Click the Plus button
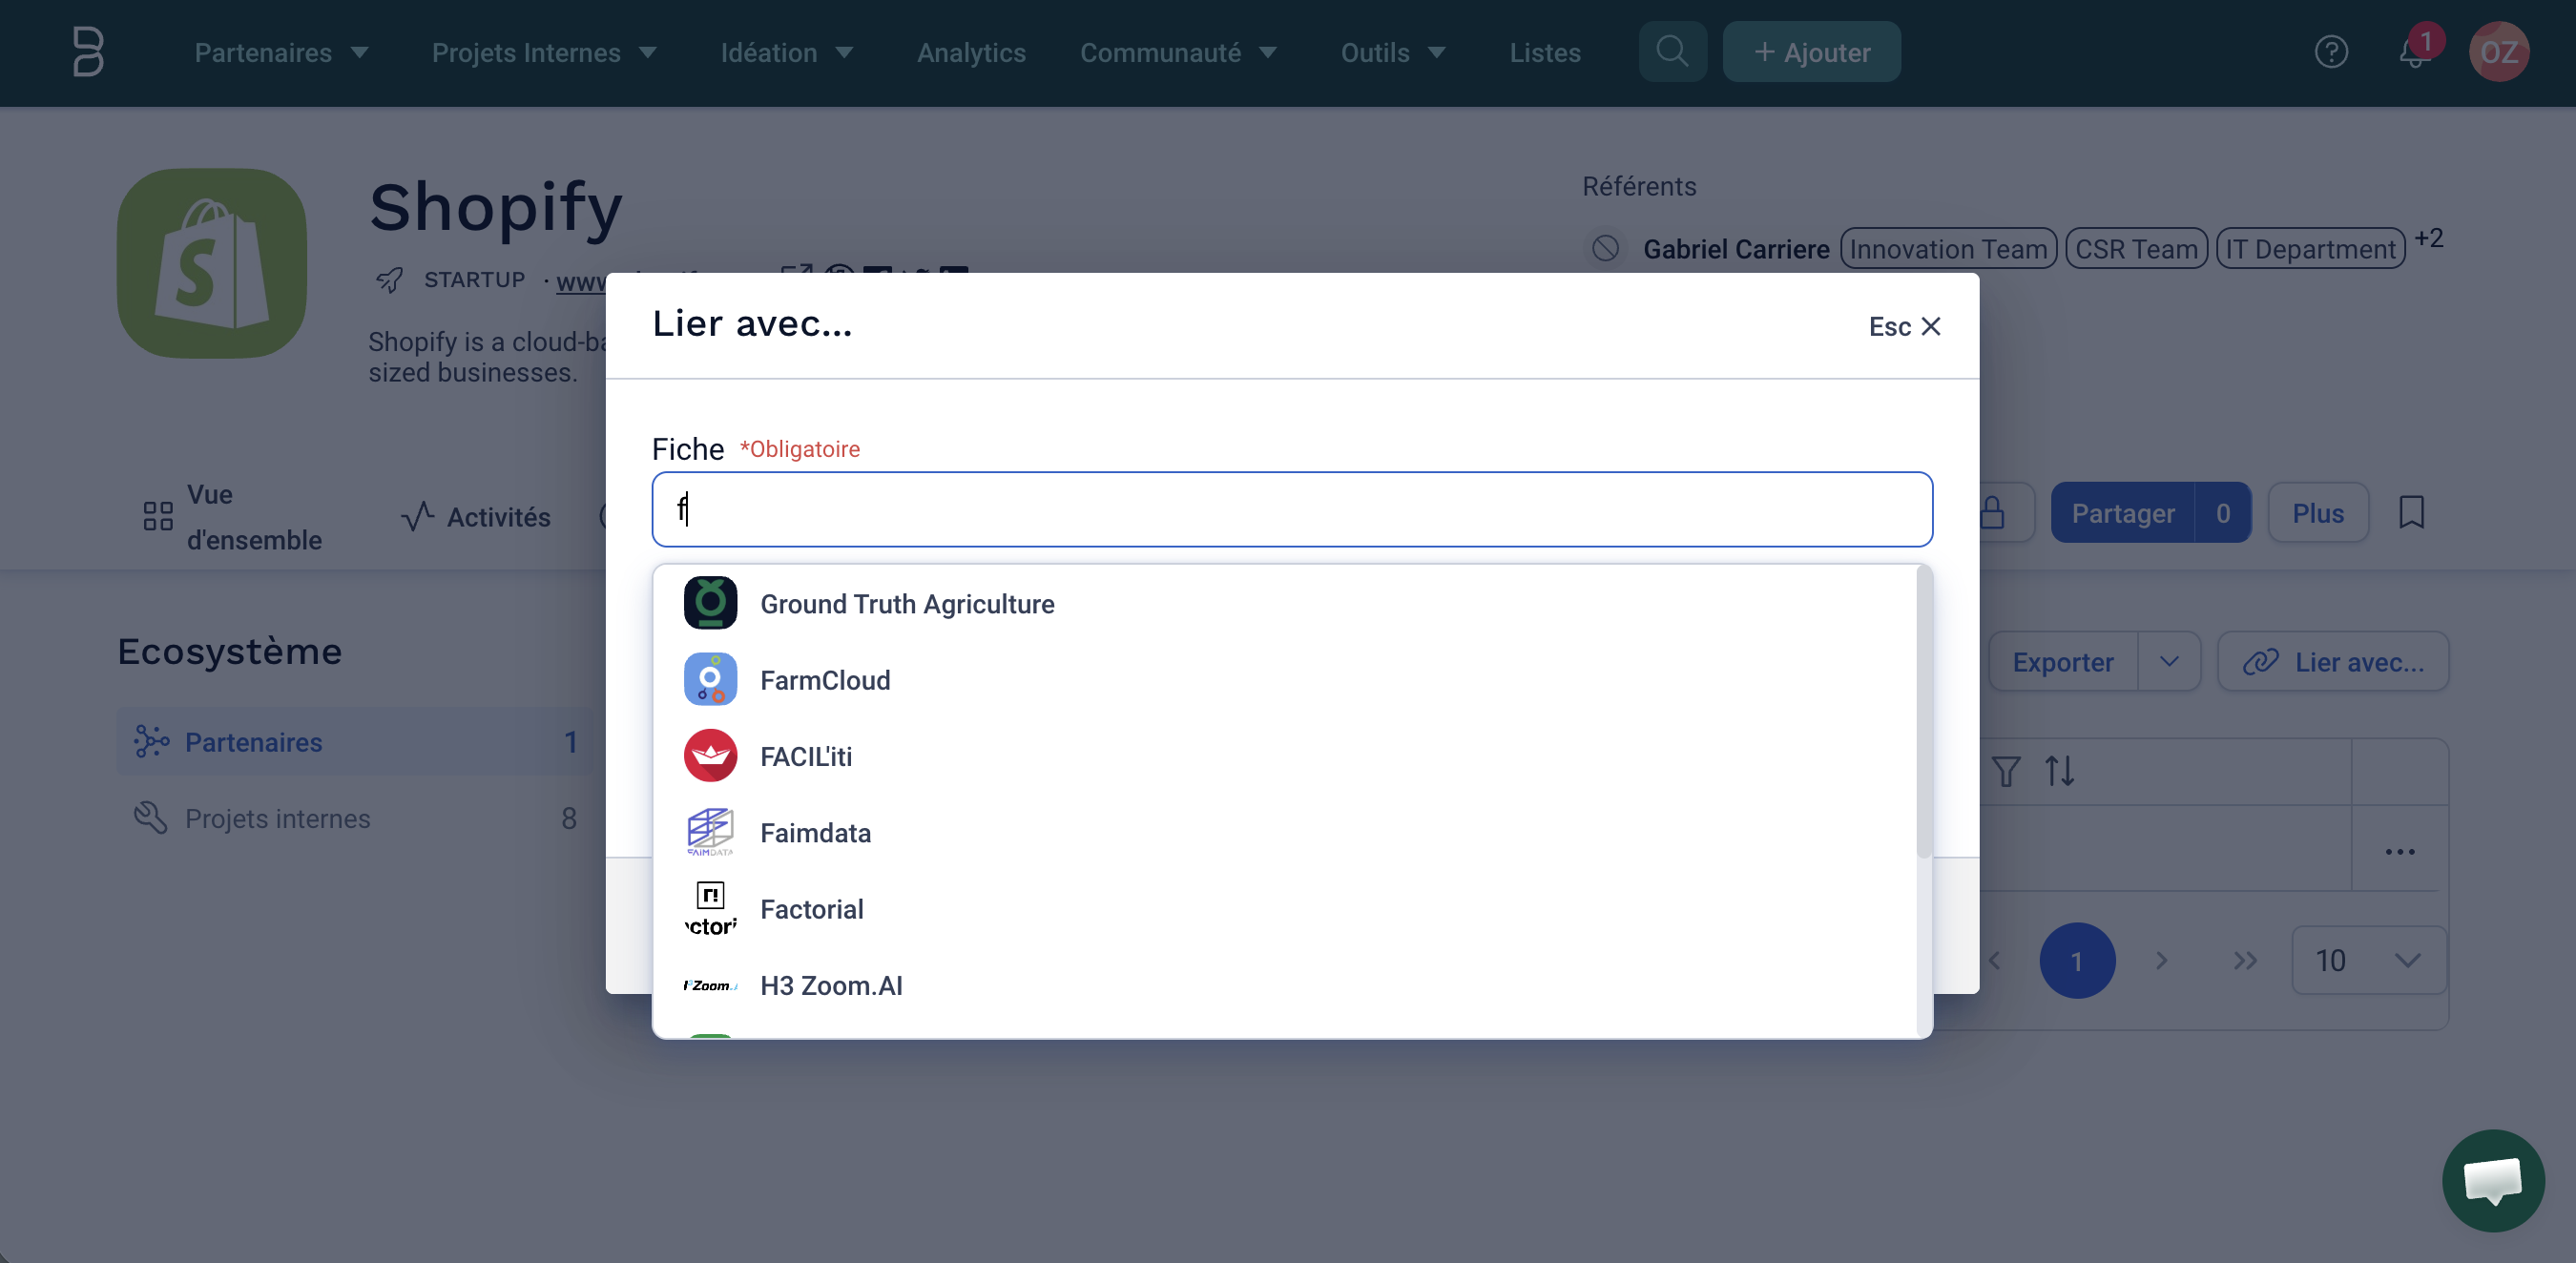This screenshot has width=2576, height=1263. point(2317,513)
